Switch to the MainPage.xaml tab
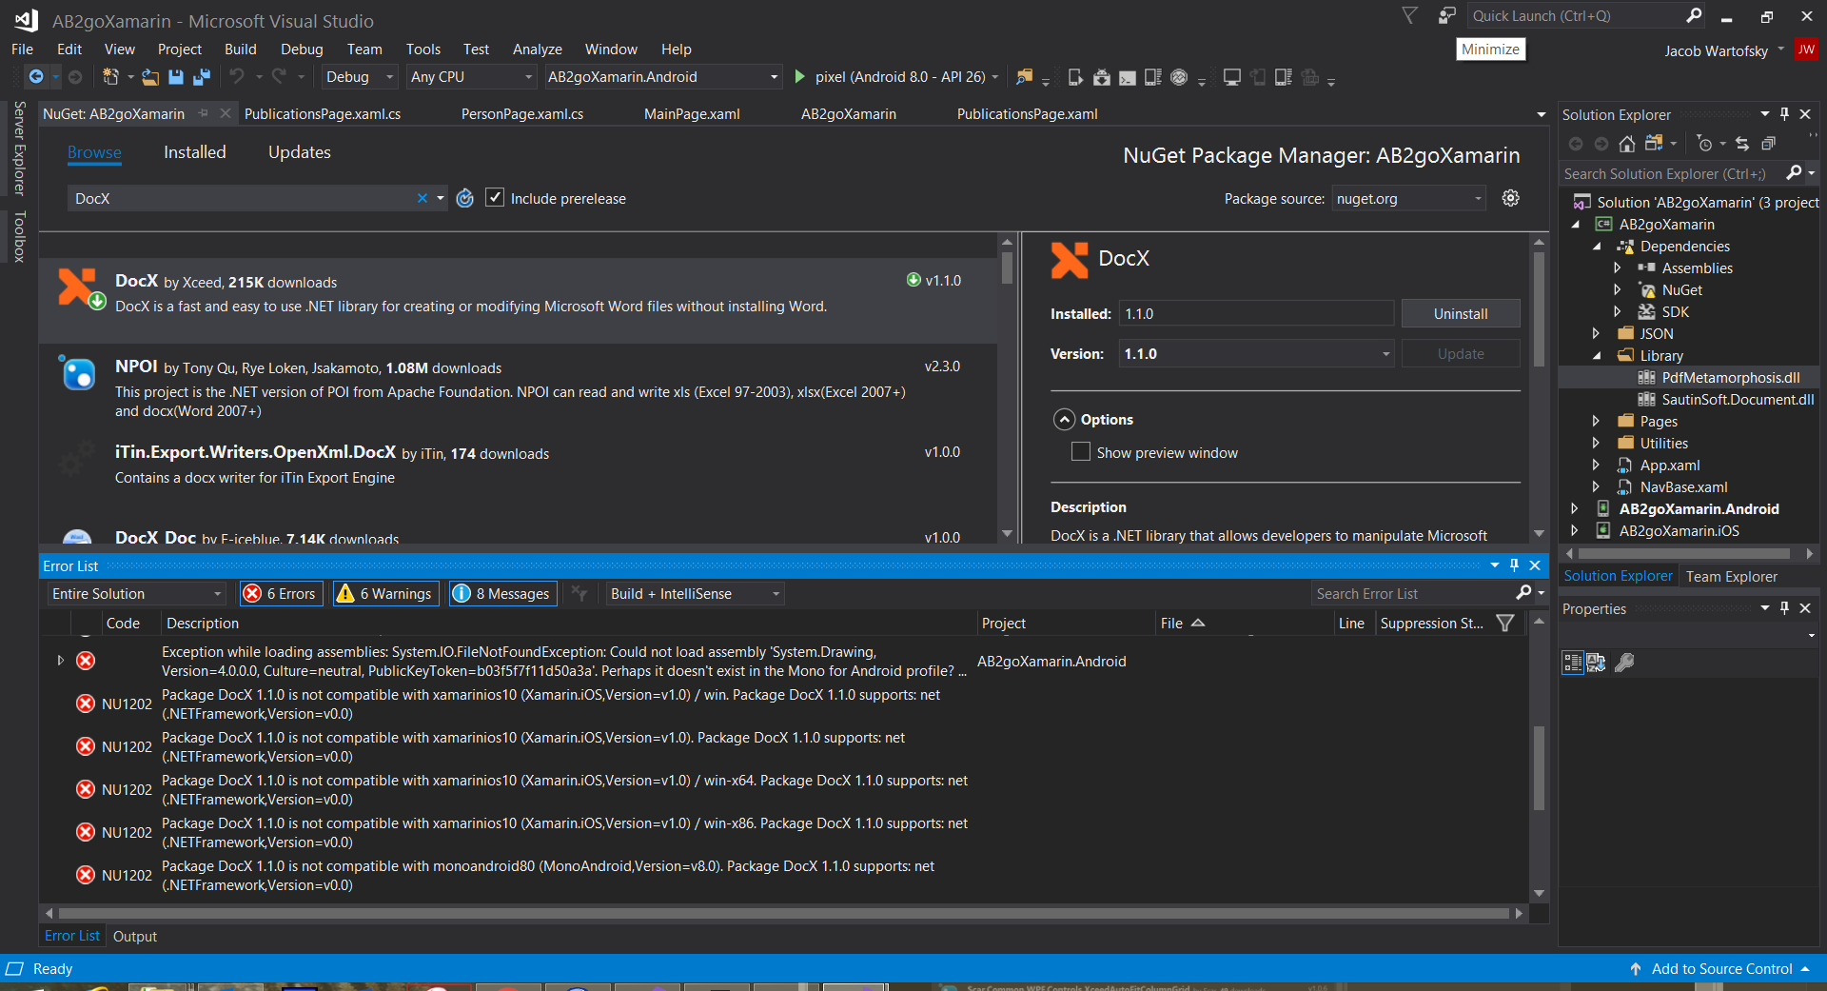 click(x=692, y=113)
